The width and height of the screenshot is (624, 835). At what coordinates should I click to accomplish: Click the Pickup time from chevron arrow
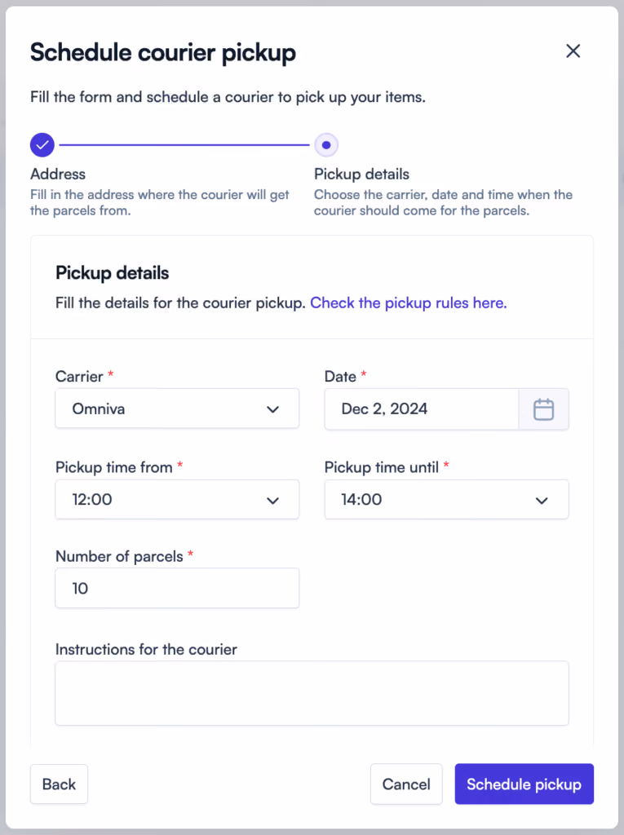coord(272,501)
